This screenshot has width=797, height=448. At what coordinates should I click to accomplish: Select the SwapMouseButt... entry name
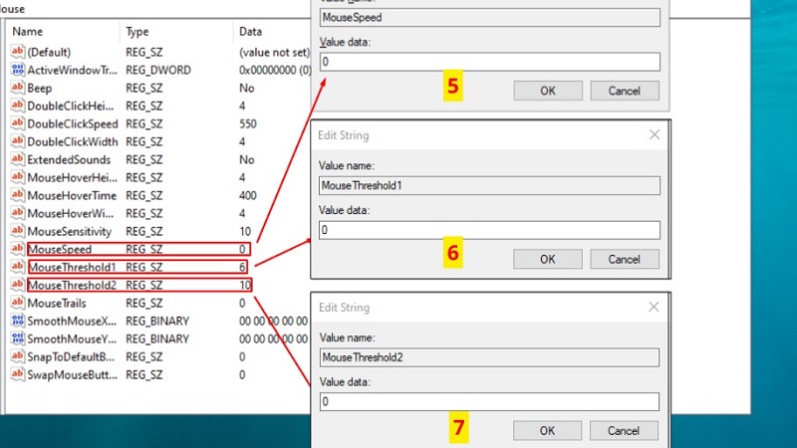point(72,375)
